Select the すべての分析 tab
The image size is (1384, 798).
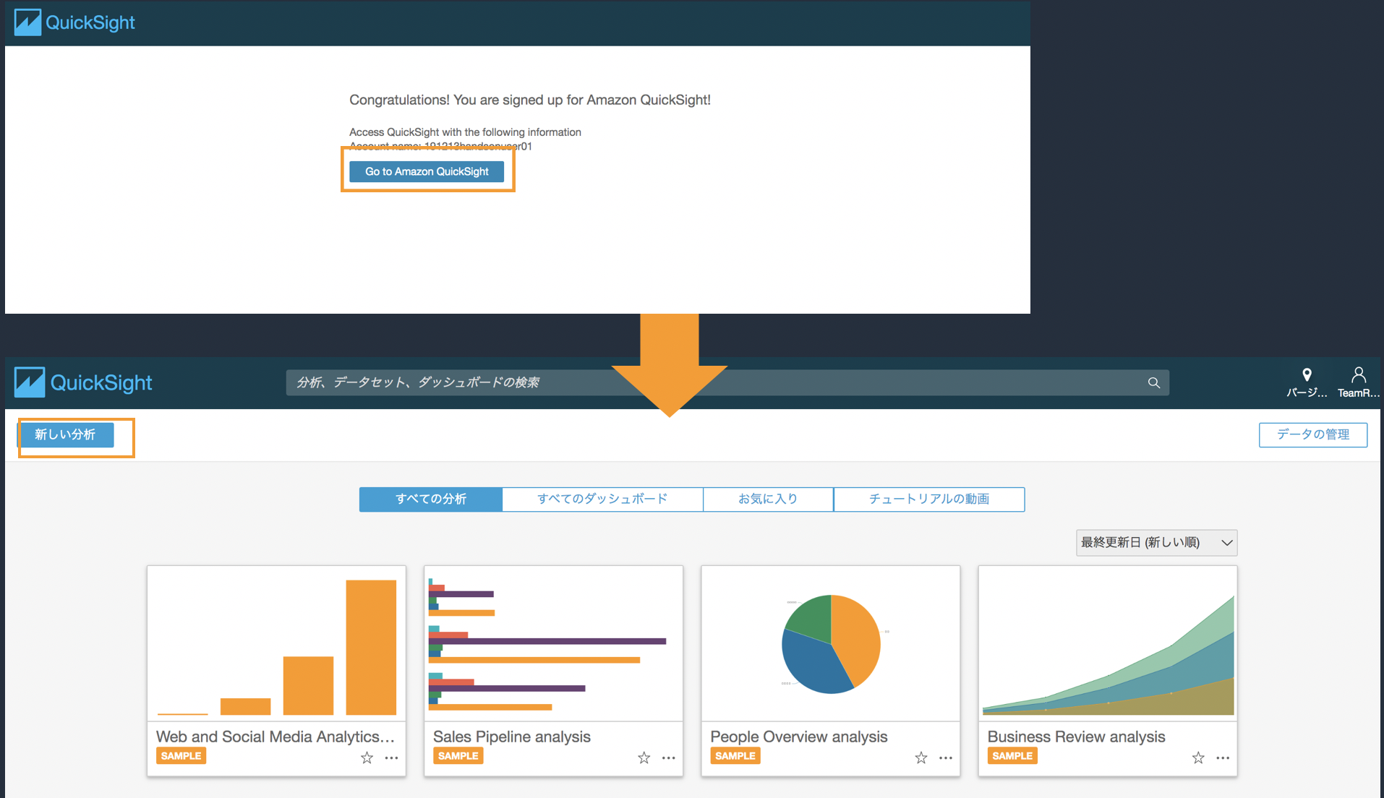click(x=430, y=499)
